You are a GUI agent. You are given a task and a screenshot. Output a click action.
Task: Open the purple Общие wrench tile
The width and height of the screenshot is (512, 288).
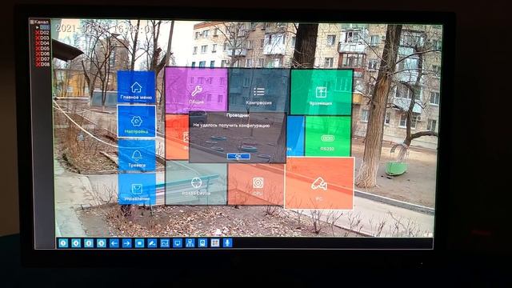tap(196, 90)
